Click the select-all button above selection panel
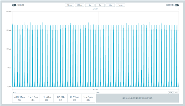Screen dimensions: 185x106 [x=171, y=92]
